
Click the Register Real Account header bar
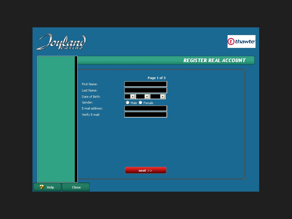[x=166, y=60]
